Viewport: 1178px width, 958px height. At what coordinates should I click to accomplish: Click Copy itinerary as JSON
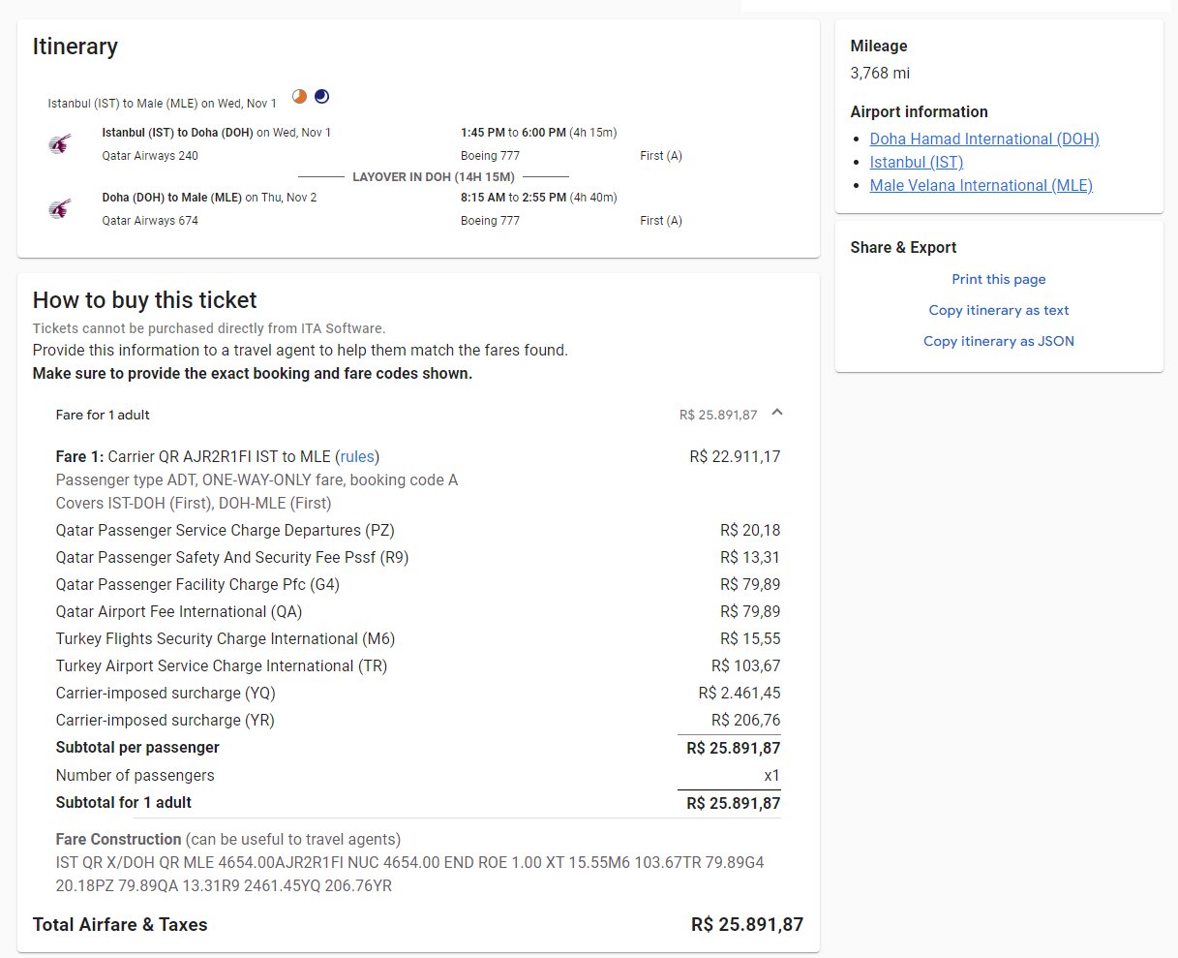click(x=999, y=341)
